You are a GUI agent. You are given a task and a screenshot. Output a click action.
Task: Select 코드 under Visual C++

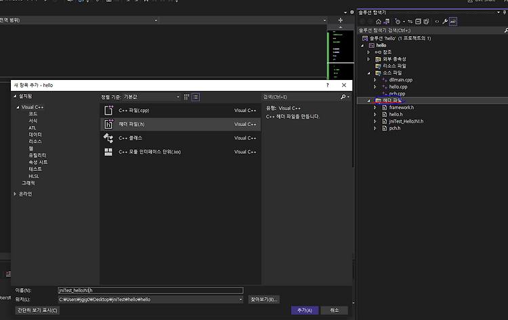point(33,114)
